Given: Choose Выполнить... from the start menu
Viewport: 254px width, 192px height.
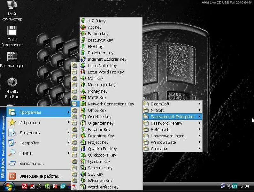Looking at the screenshot, I should [x=39, y=163].
